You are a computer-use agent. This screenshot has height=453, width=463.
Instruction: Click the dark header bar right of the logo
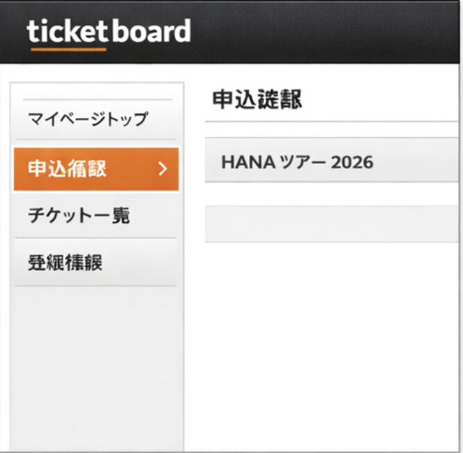coord(327,32)
